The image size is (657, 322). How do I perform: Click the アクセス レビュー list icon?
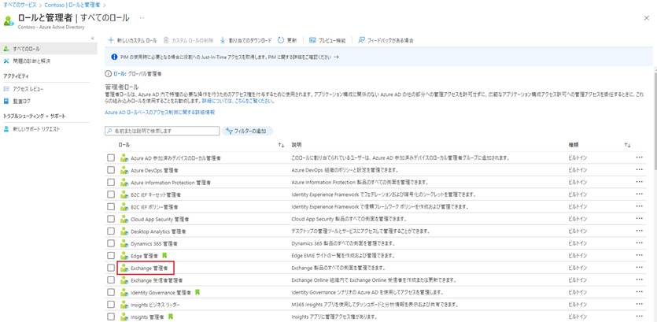click(x=6, y=89)
